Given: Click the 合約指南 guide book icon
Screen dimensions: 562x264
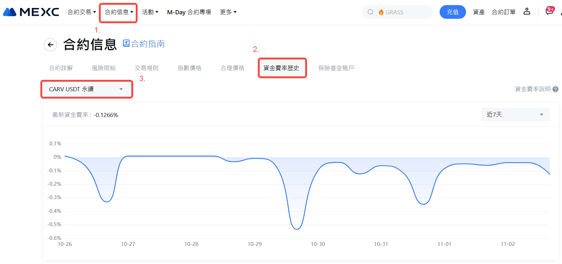Looking at the screenshot, I should click(126, 43).
